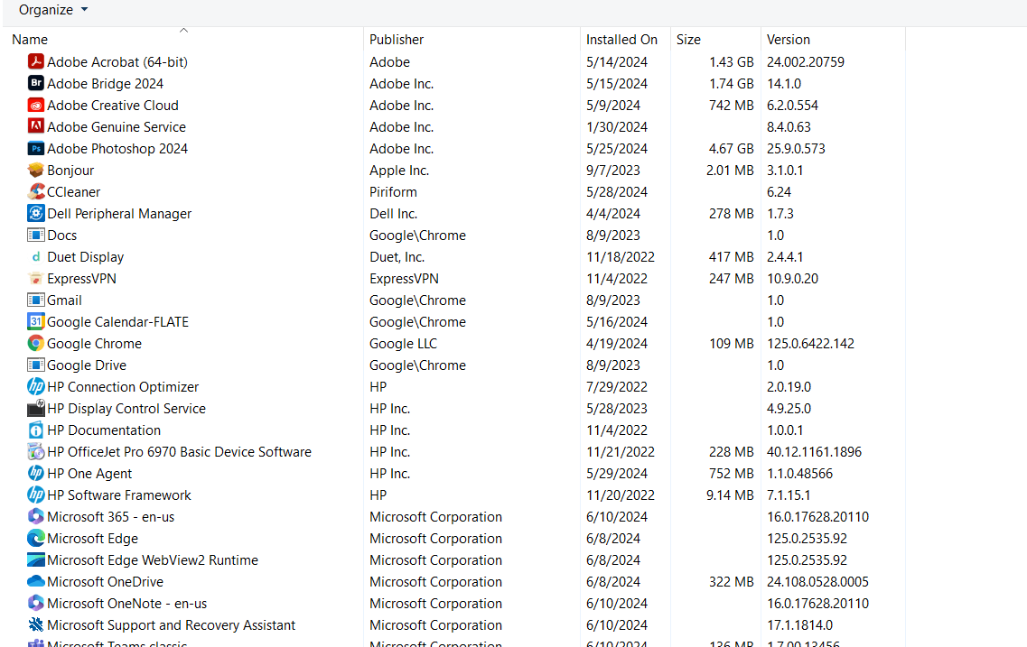Click the Bonjour icon
Screen dimensions: 1027x647
click(x=34, y=170)
